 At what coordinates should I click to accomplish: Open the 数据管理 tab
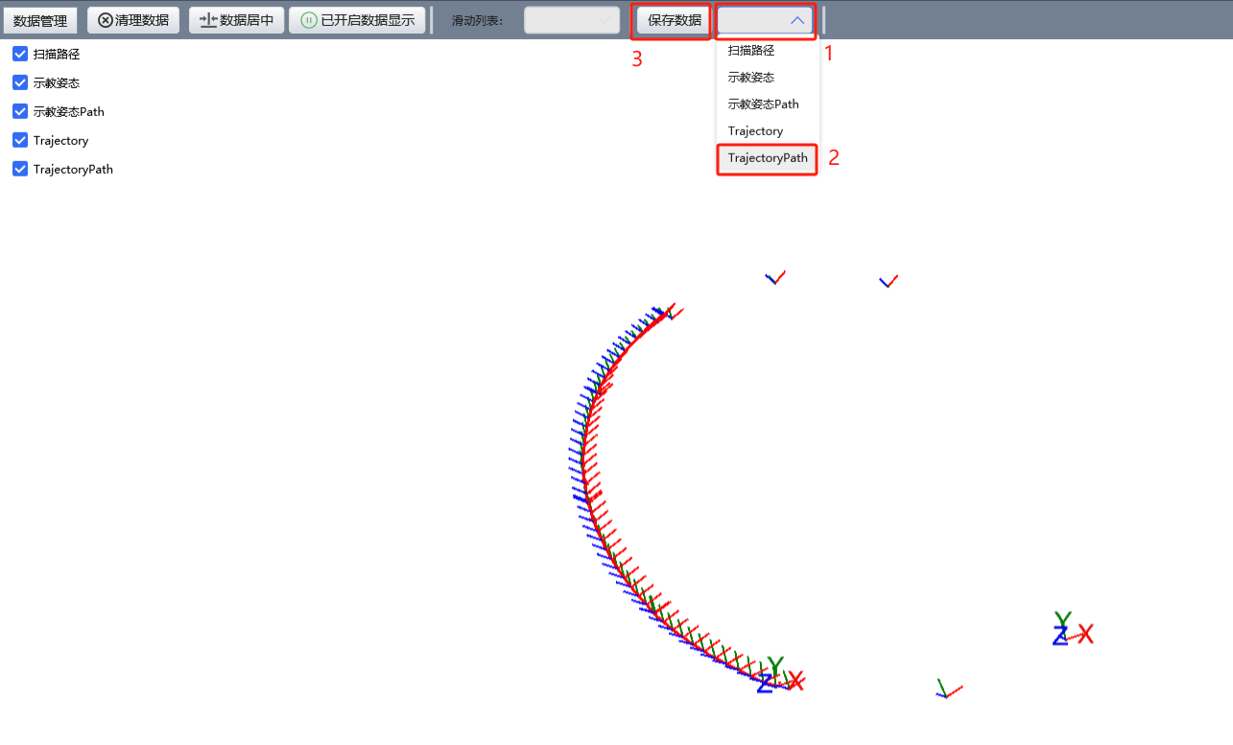pos(40,20)
